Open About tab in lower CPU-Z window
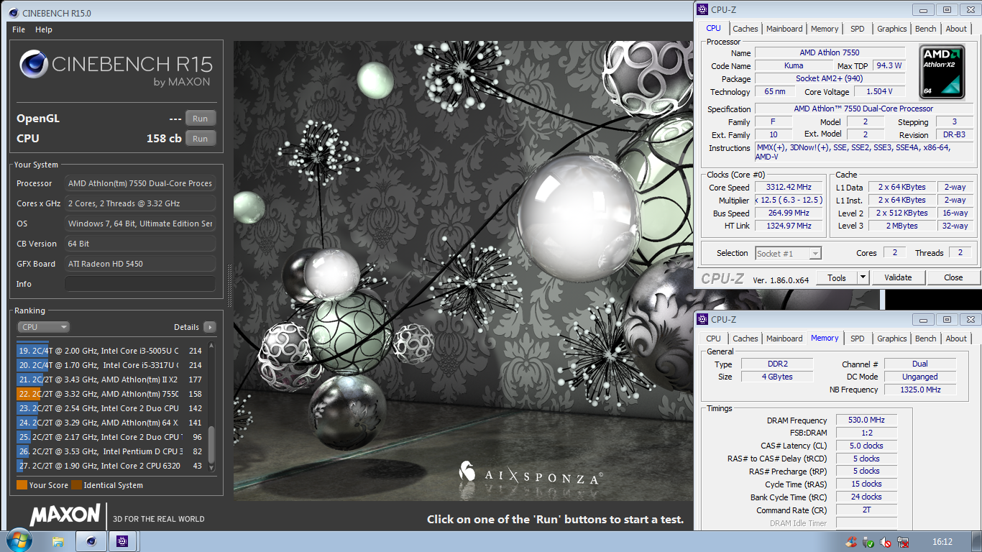 pyautogui.click(x=956, y=339)
